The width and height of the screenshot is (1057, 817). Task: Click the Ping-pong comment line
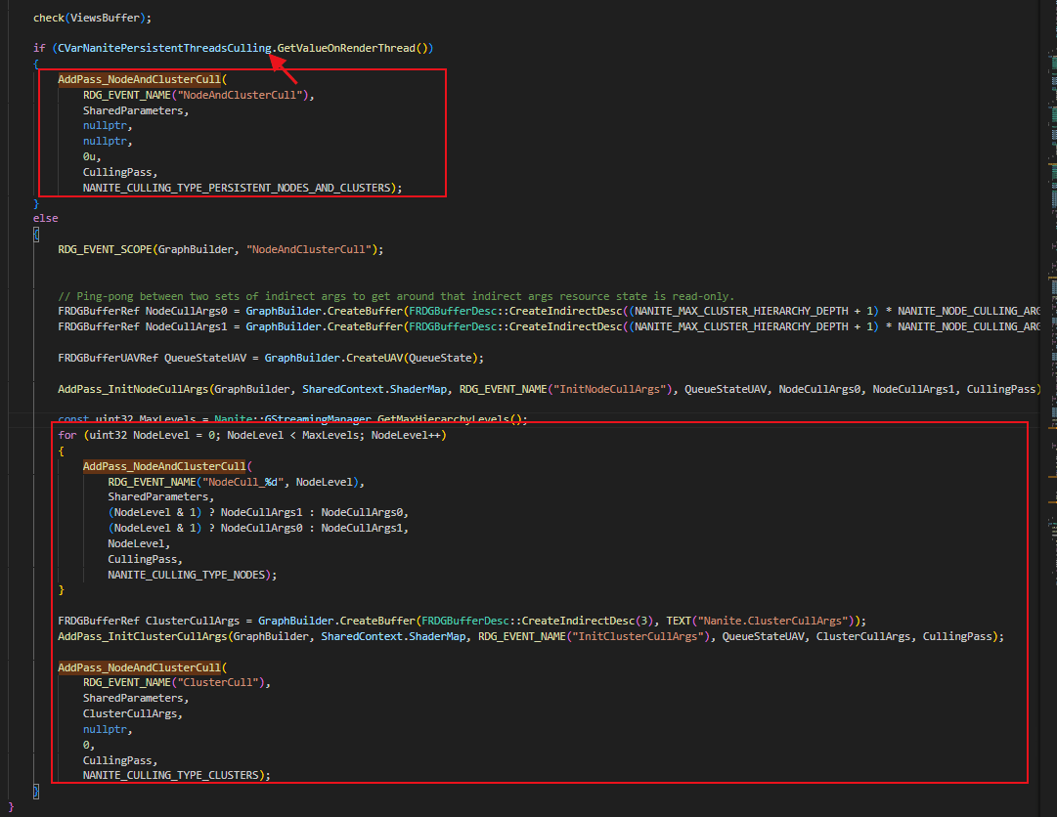point(391,296)
